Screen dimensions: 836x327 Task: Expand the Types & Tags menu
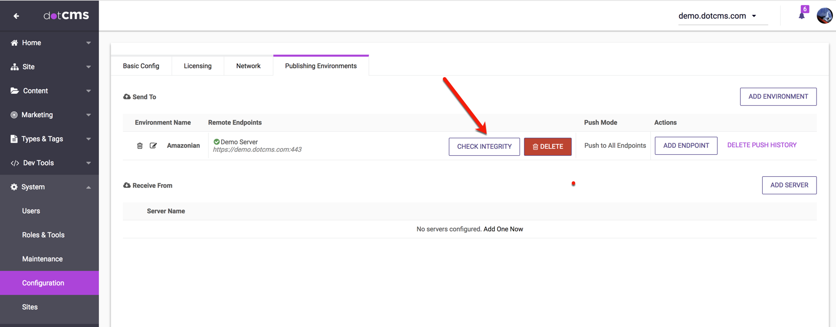pos(88,139)
